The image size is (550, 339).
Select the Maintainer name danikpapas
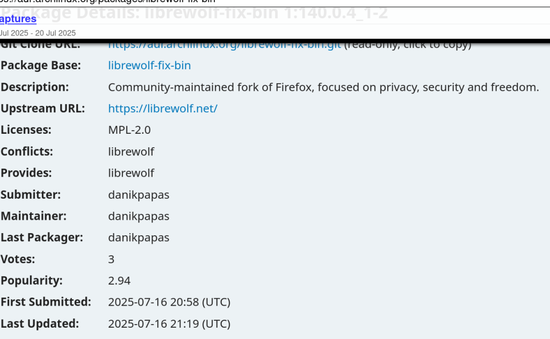pos(139,216)
